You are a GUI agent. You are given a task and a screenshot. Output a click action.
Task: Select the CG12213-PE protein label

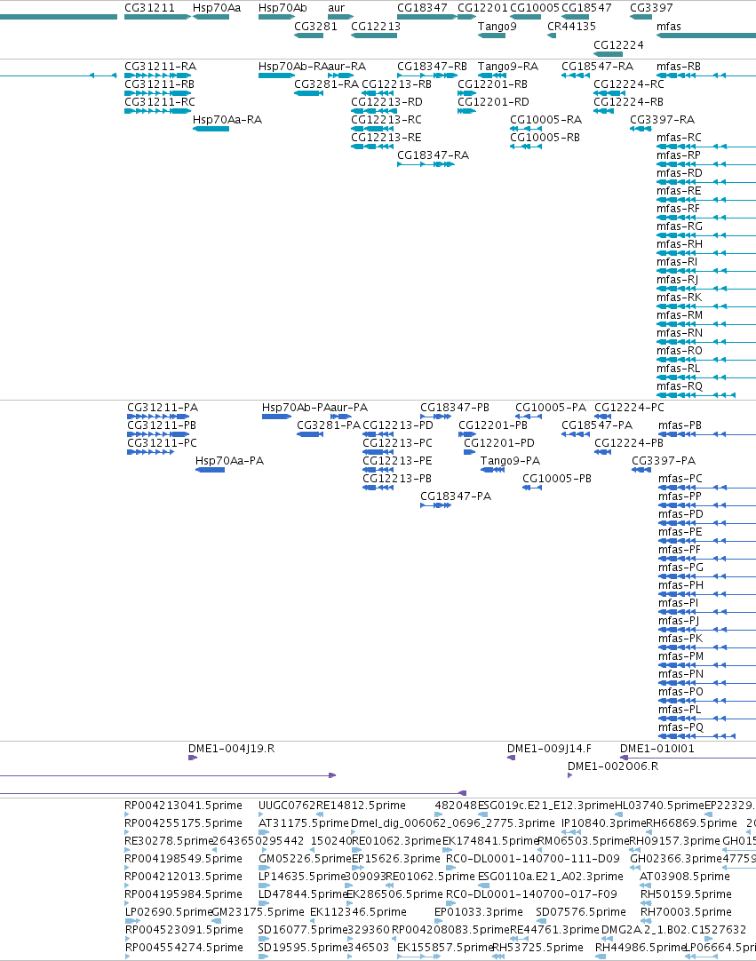point(397,461)
